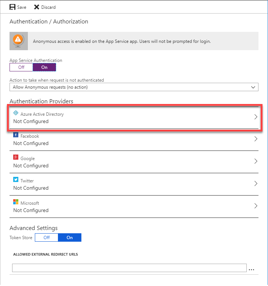Open the unauthenticated request action dropdown

(134, 87)
